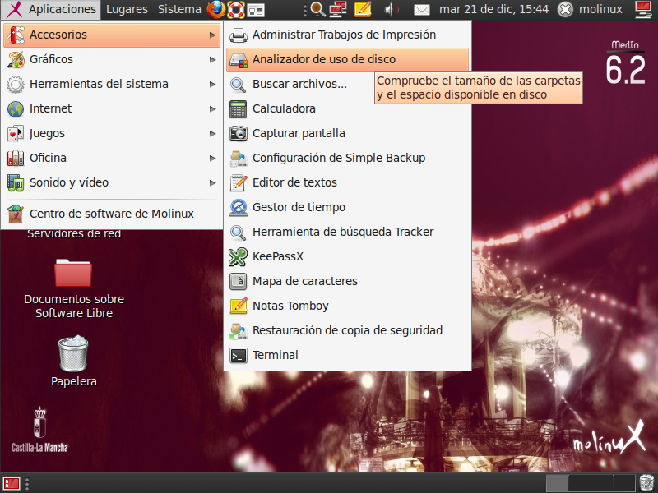
Task: Switch to the third workspace
Action: (602, 483)
